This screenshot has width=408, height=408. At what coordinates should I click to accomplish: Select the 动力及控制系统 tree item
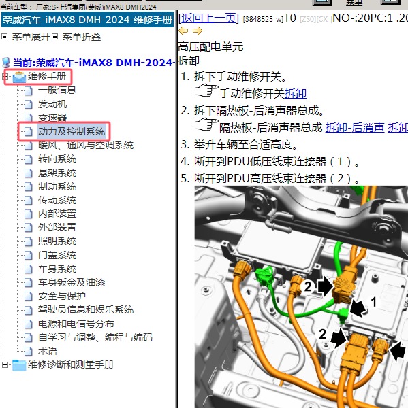pyautogui.click(x=72, y=131)
